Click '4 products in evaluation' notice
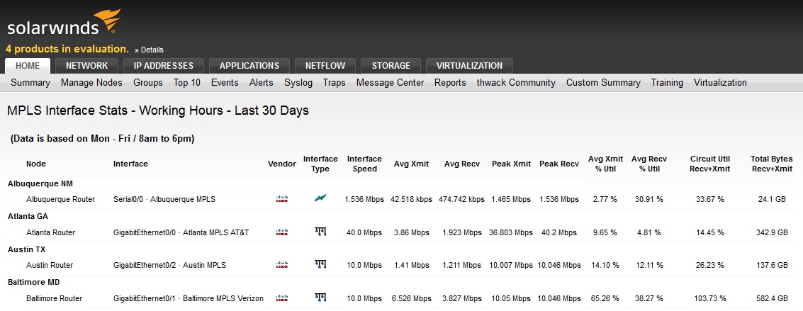Image resolution: width=803 pixels, height=311 pixels. (x=67, y=49)
